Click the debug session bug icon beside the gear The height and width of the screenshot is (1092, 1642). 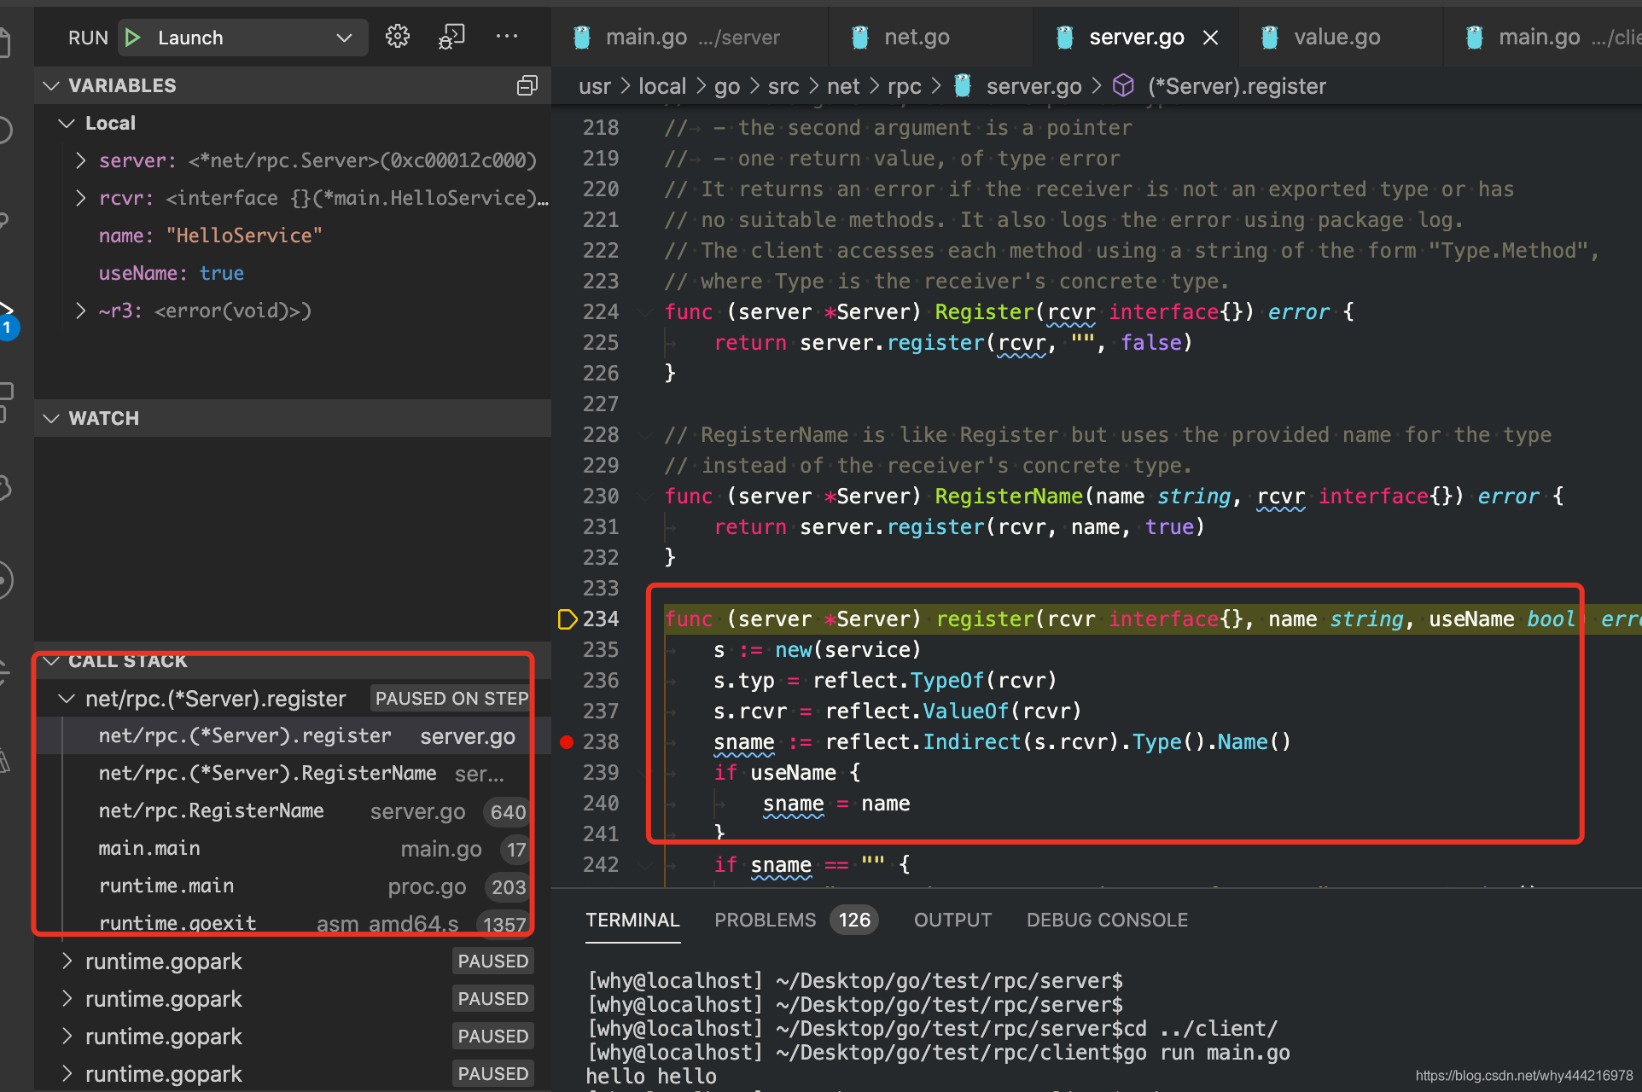(x=451, y=37)
